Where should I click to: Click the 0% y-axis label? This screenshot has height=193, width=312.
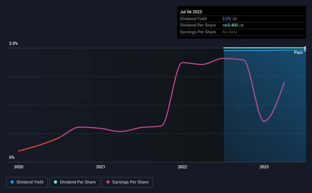pos(12,157)
